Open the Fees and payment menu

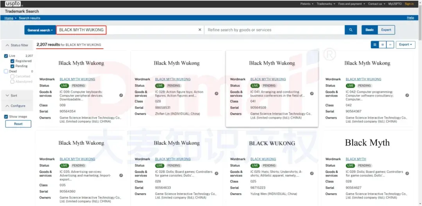tap(352, 4)
